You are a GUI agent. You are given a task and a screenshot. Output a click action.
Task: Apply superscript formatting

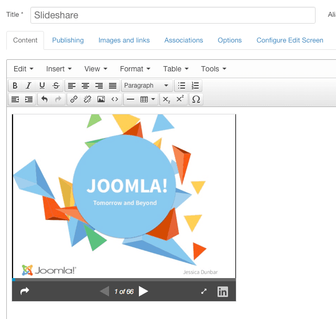180,99
